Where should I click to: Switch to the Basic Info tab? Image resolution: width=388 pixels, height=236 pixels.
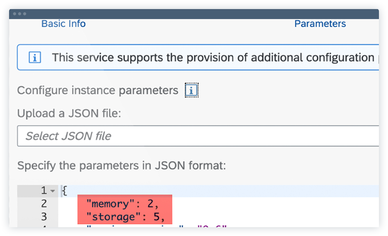(x=63, y=24)
